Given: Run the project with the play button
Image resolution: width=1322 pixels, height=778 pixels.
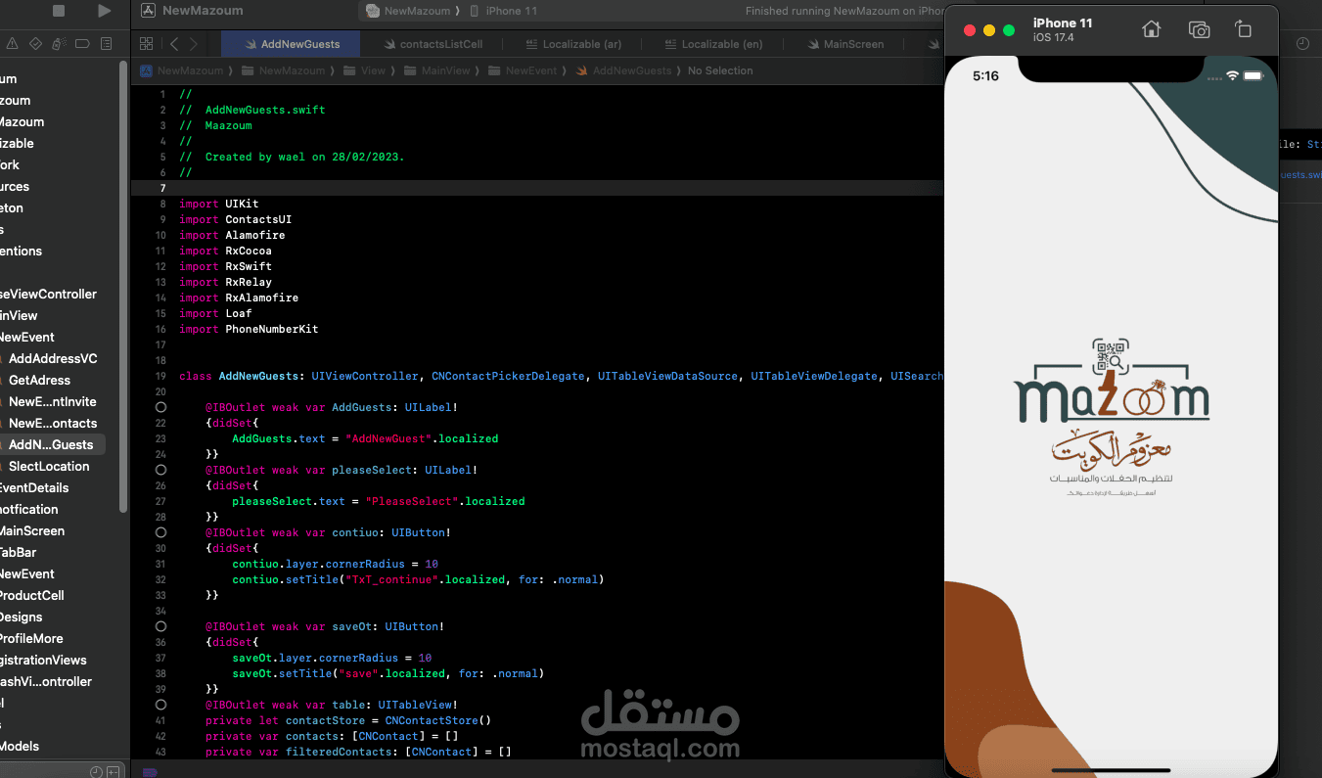Looking at the screenshot, I should coord(105,11).
